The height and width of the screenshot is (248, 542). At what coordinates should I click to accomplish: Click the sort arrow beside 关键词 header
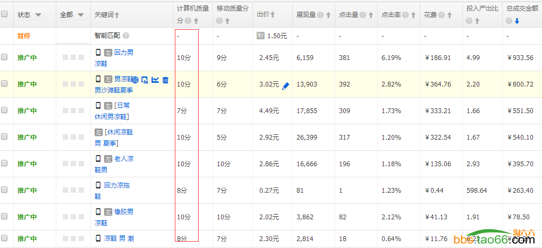click(x=117, y=15)
